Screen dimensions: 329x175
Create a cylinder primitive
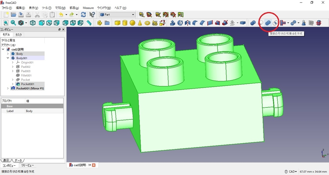point(125,23)
